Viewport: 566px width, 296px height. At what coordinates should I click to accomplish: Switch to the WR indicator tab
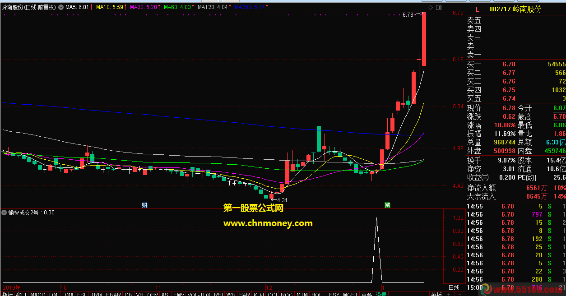(231, 294)
